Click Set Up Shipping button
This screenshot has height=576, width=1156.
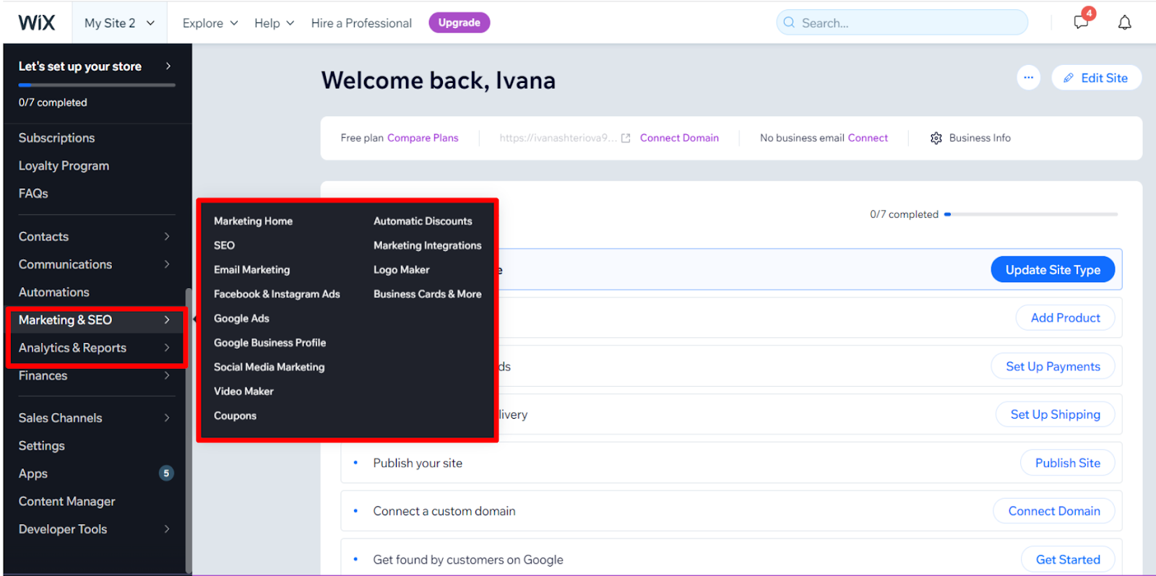[x=1055, y=414]
